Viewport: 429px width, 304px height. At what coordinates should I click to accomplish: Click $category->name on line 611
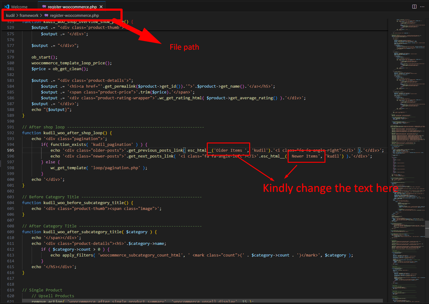point(146,244)
